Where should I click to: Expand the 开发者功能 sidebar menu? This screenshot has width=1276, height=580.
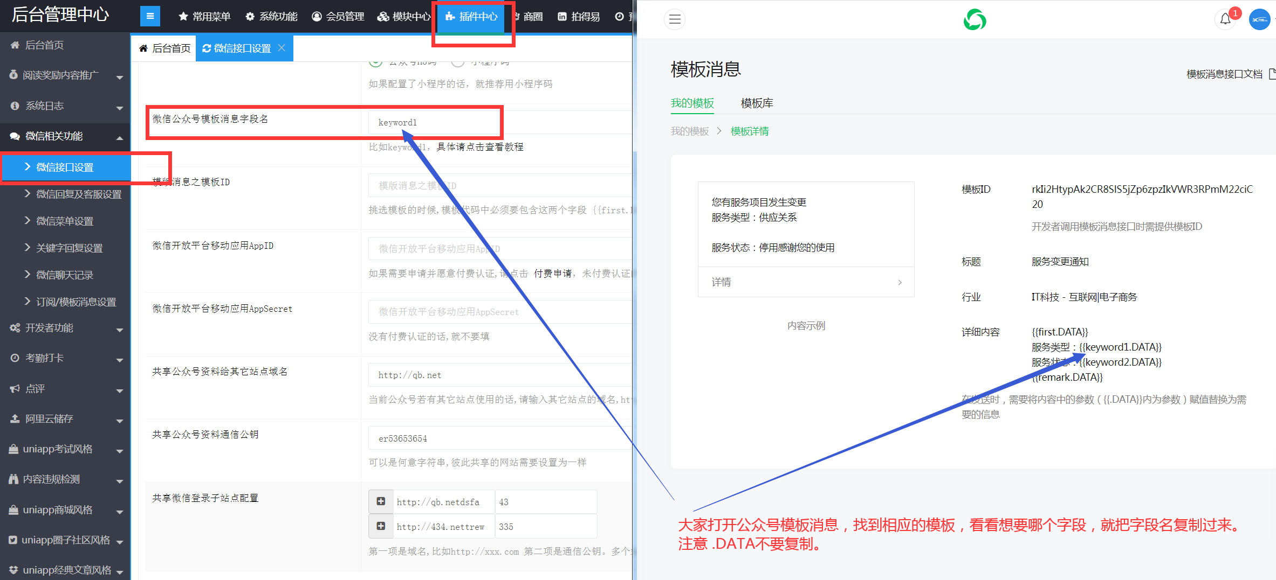(x=65, y=328)
